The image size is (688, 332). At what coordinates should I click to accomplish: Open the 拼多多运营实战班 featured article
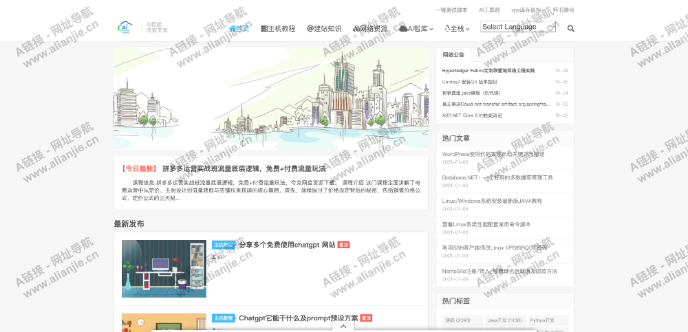[x=244, y=168]
